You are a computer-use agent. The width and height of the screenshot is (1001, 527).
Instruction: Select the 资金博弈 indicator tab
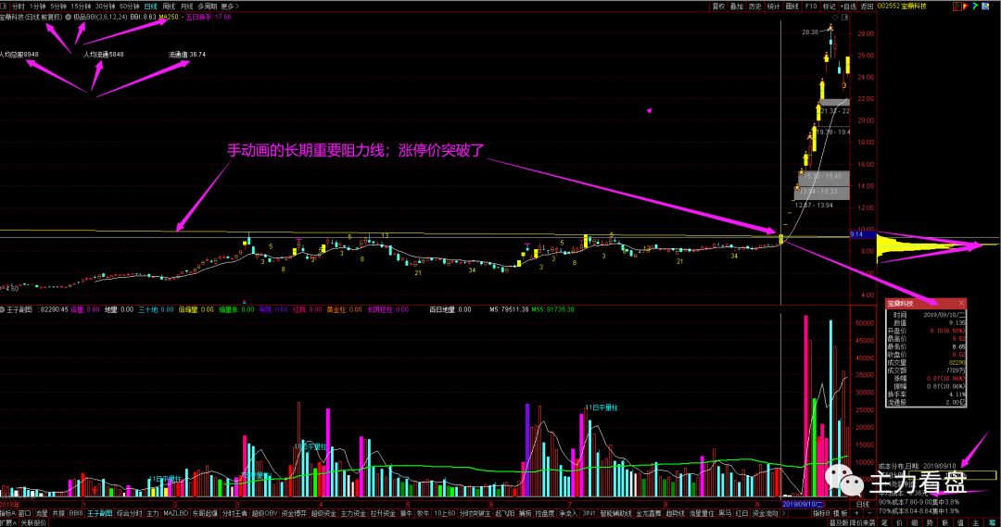[x=295, y=514]
